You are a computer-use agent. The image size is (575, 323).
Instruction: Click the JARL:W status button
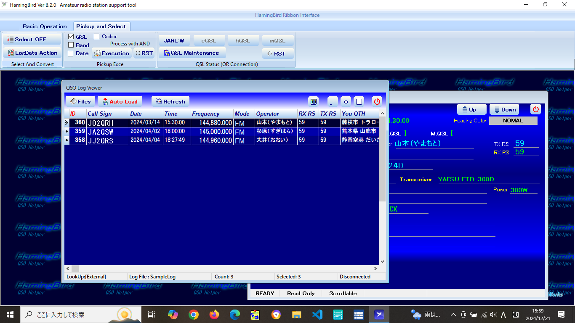(x=174, y=41)
